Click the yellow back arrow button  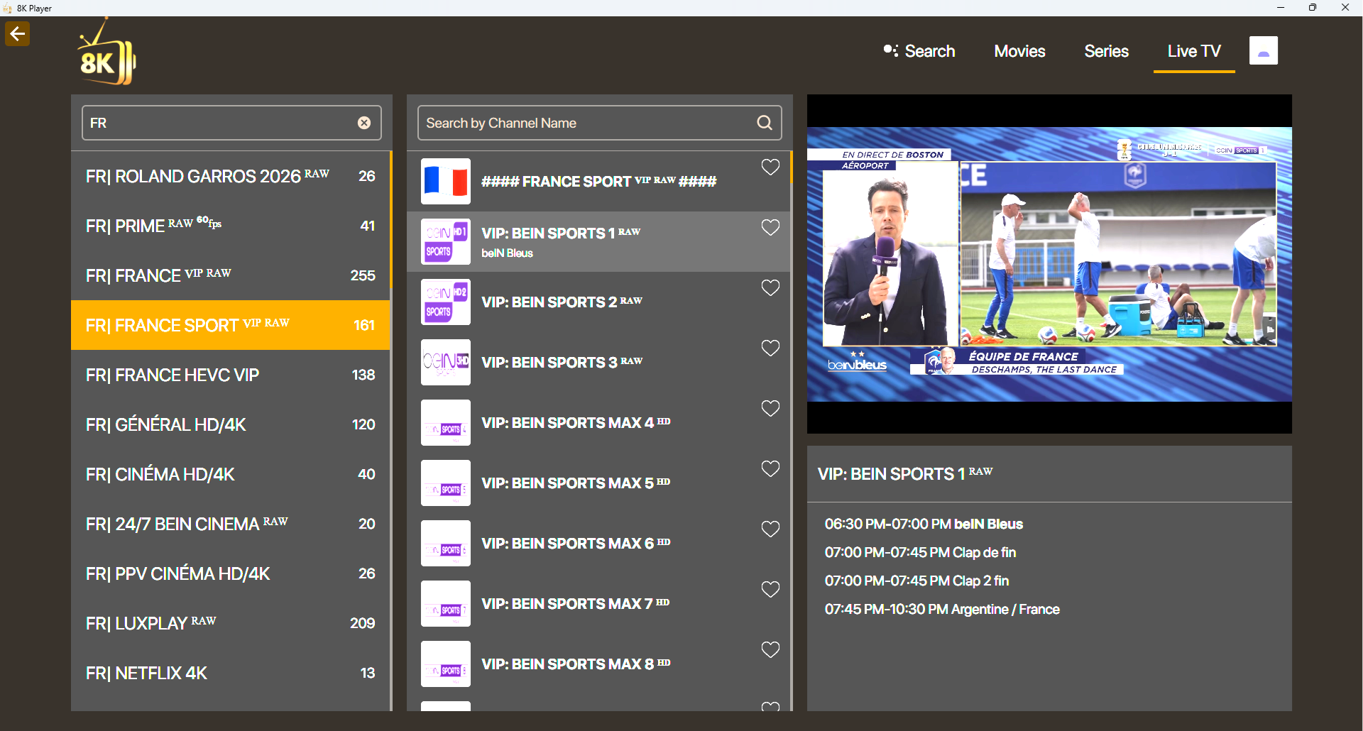pos(18,33)
